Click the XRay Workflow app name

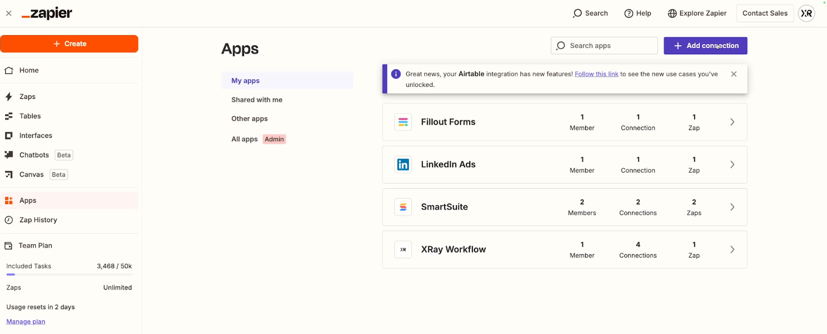[x=453, y=250]
